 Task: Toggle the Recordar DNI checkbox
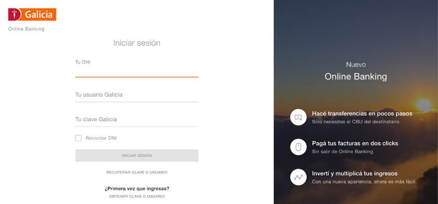point(78,138)
